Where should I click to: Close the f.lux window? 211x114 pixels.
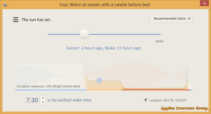pos(204,4)
